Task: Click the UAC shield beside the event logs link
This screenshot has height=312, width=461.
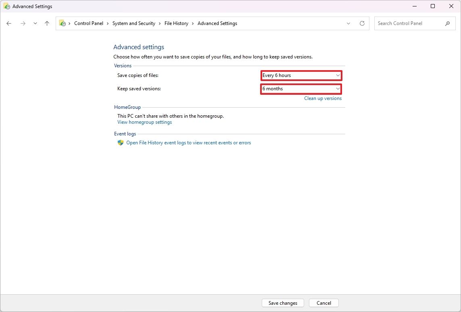Action: click(x=120, y=142)
